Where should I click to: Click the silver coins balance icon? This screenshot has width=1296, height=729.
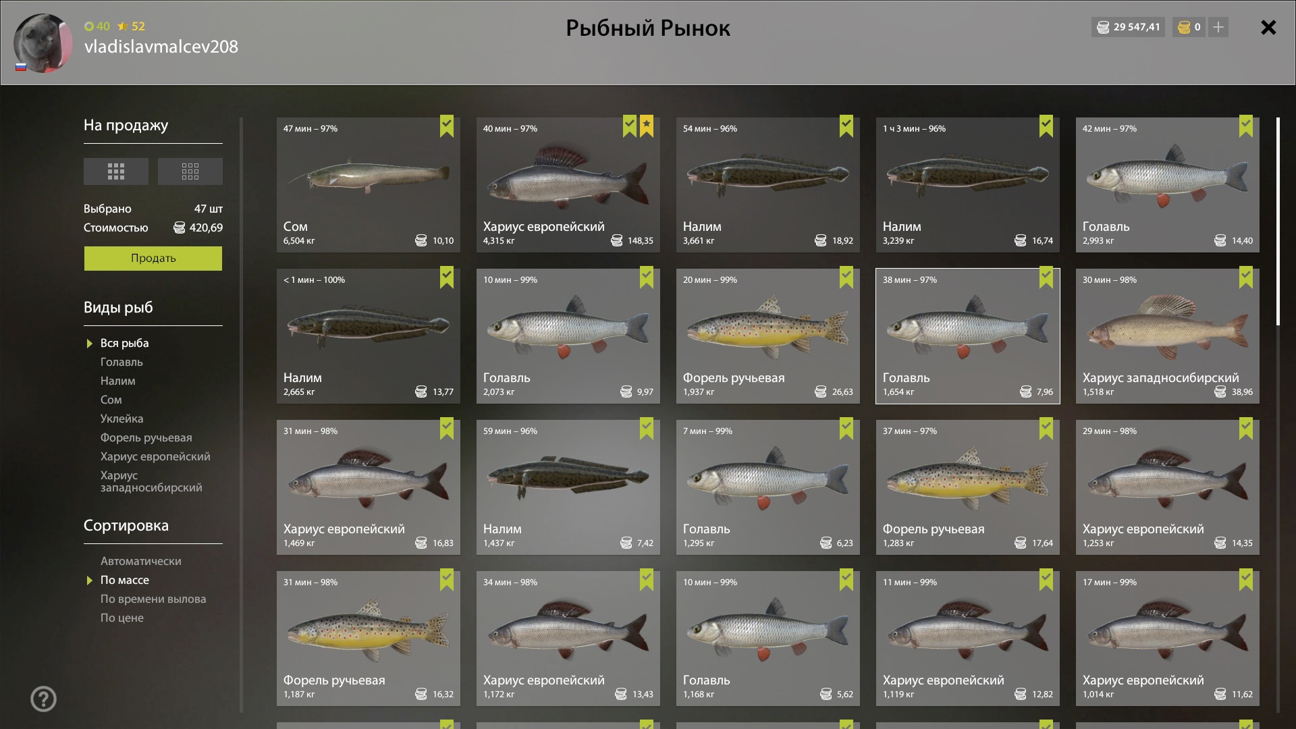pos(1103,28)
